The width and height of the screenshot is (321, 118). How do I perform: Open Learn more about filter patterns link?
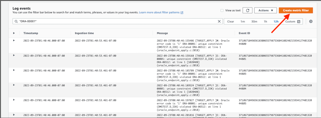pyautogui.click(x=159, y=13)
